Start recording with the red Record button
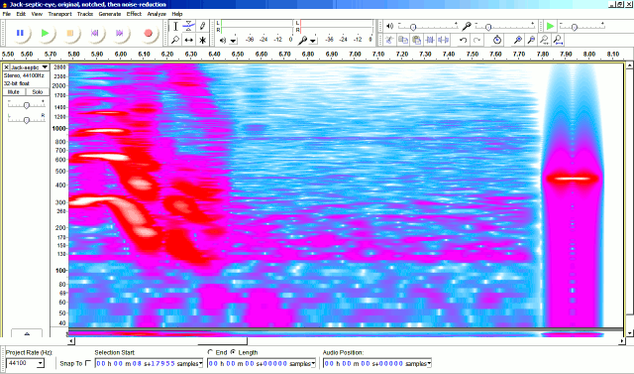The image size is (634, 374). 148,33
